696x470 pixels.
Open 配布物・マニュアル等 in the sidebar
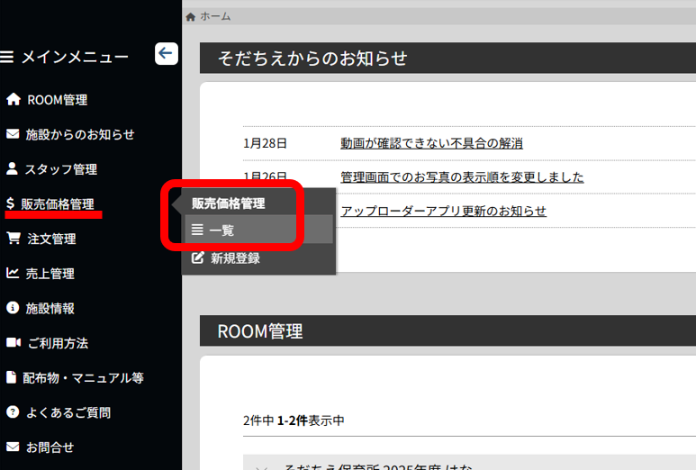point(83,378)
